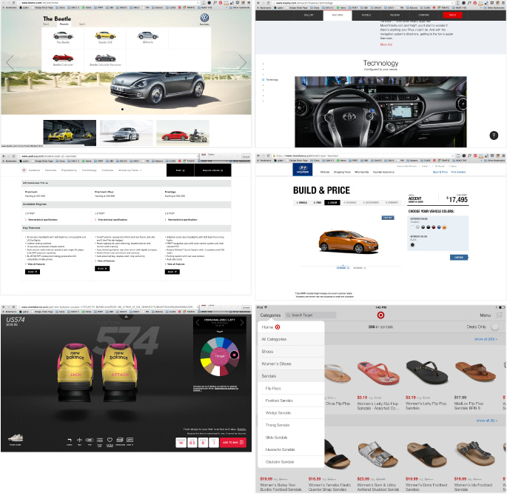Click the Audi rings logo in navigation
The image size is (507, 502).
click(24, 170)
